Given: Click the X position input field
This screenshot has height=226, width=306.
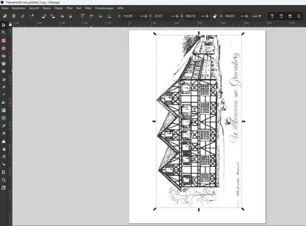Looking at the screenshot, I should click(130, 16).
